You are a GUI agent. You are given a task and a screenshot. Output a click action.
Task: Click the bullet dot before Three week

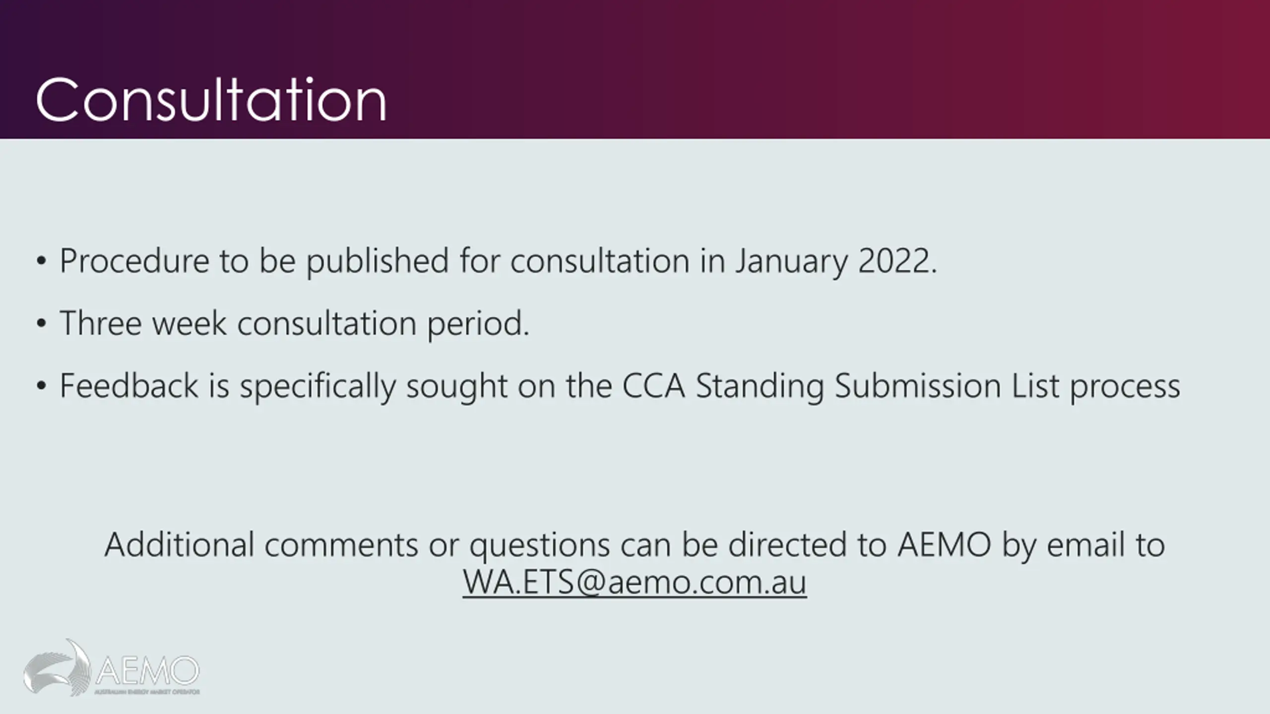click(x=41, y=324)
